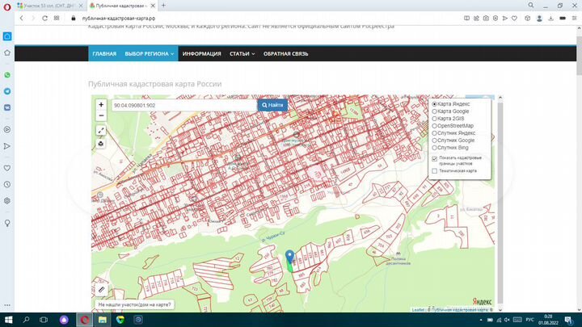
Task: Zoom out the cadastral map
Action: click(x=101, y=115)
